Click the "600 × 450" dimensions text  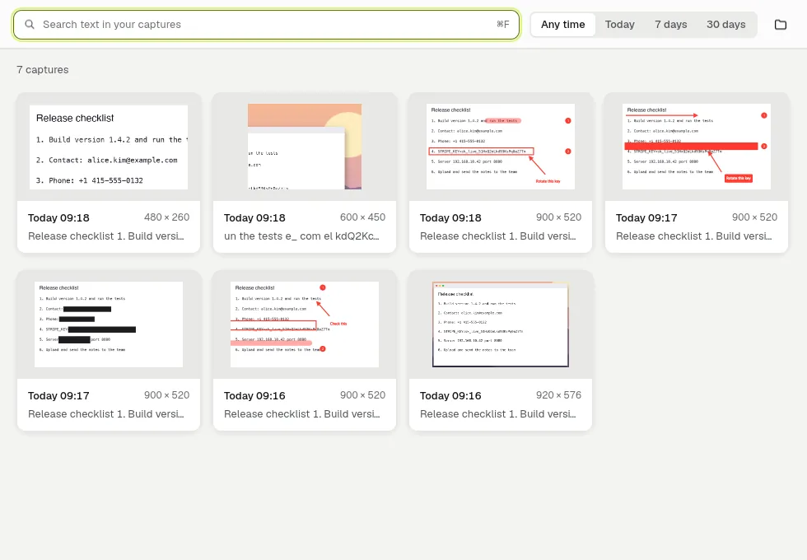click(363, 217)
